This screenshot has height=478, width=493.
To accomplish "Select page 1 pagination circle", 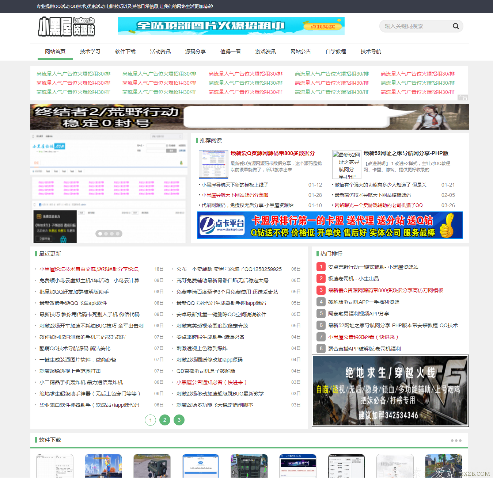I will 151,420.
